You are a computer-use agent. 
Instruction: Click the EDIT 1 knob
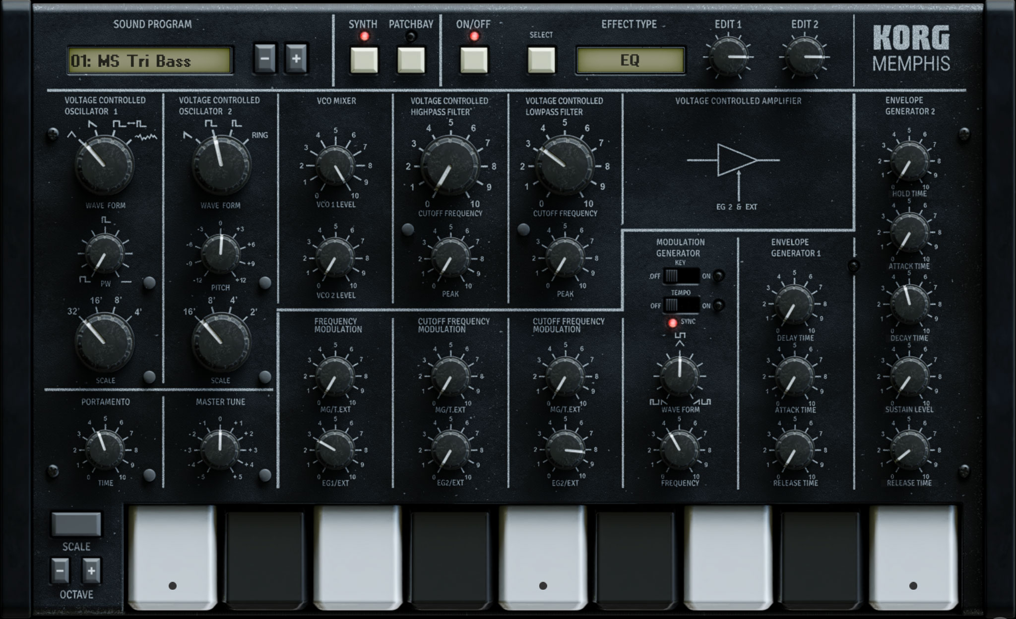728,57
